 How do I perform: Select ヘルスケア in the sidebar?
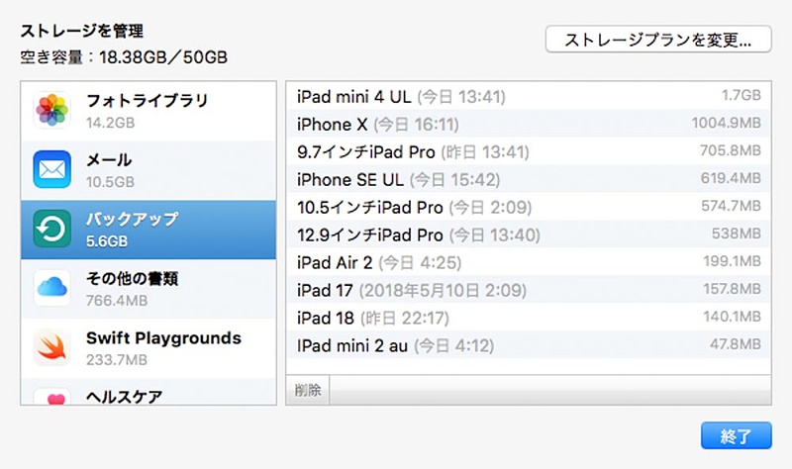[x=148, y=392]
